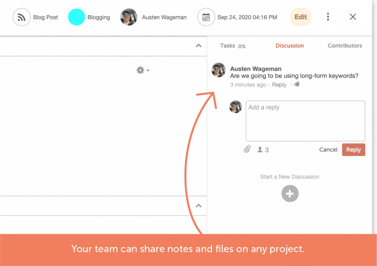Select the Discussion tab

click(289, 46)
